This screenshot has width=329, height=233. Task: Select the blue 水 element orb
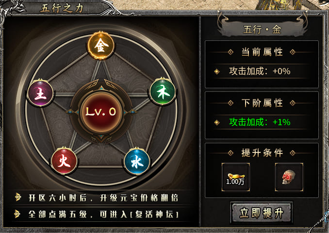coord(137,161)
